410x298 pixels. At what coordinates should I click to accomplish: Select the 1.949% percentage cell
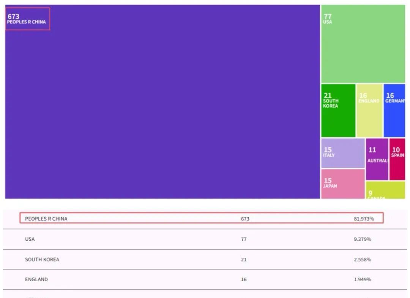(x=362, y=279)
